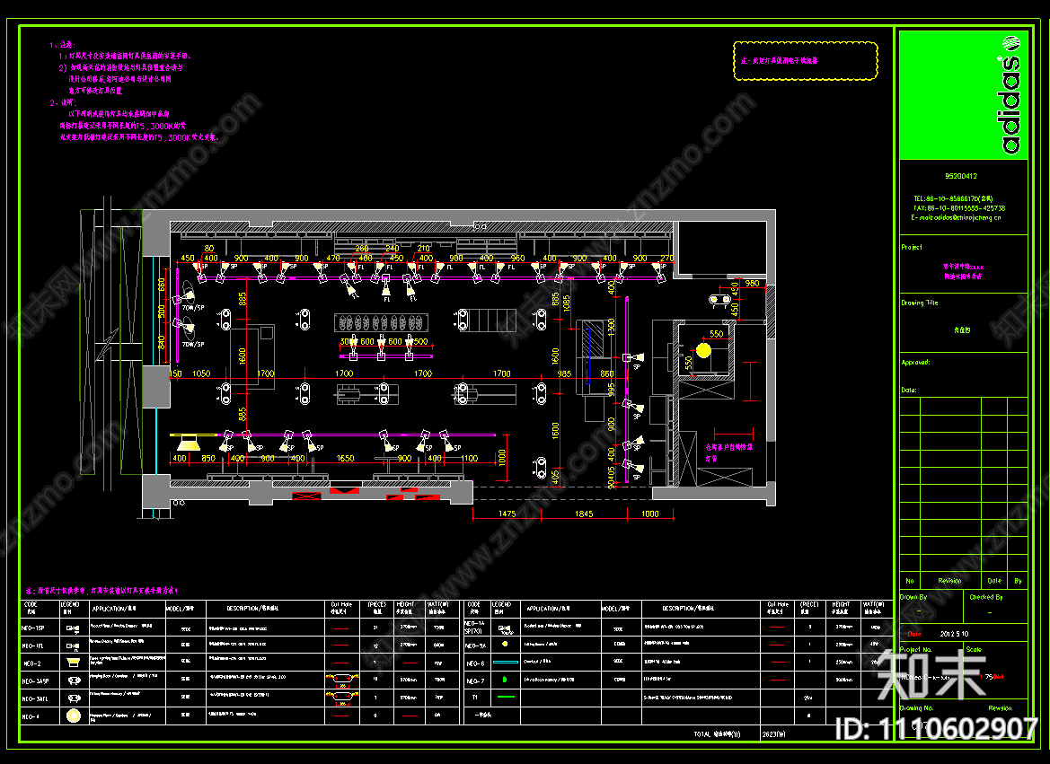Click the NEO-4 yellow circle legend symbol

(x=73, y=716)
